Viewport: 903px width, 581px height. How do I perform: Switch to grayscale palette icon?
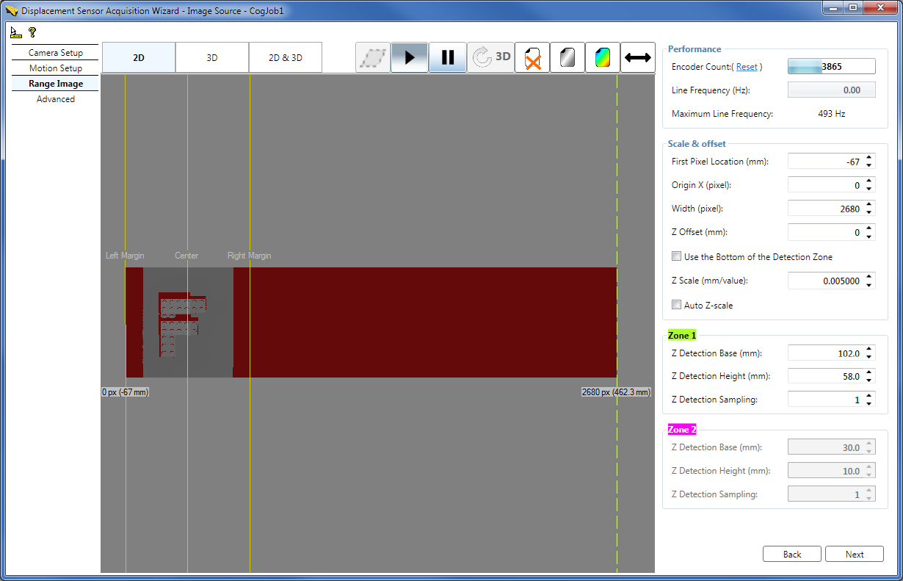tap(567, 57)
